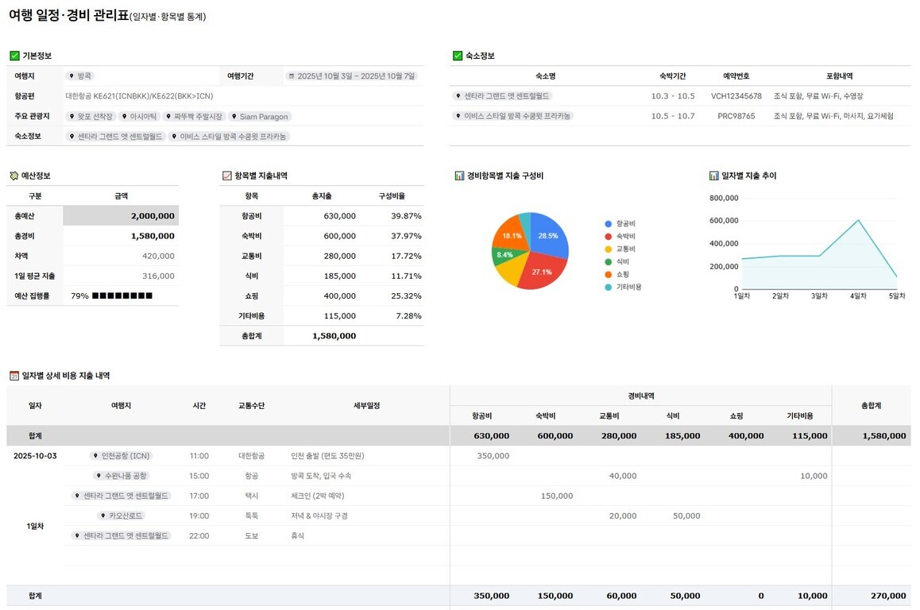Click the green checkmark icon beside 숙소정보
920x610 pixels.
tap(457, 56)
